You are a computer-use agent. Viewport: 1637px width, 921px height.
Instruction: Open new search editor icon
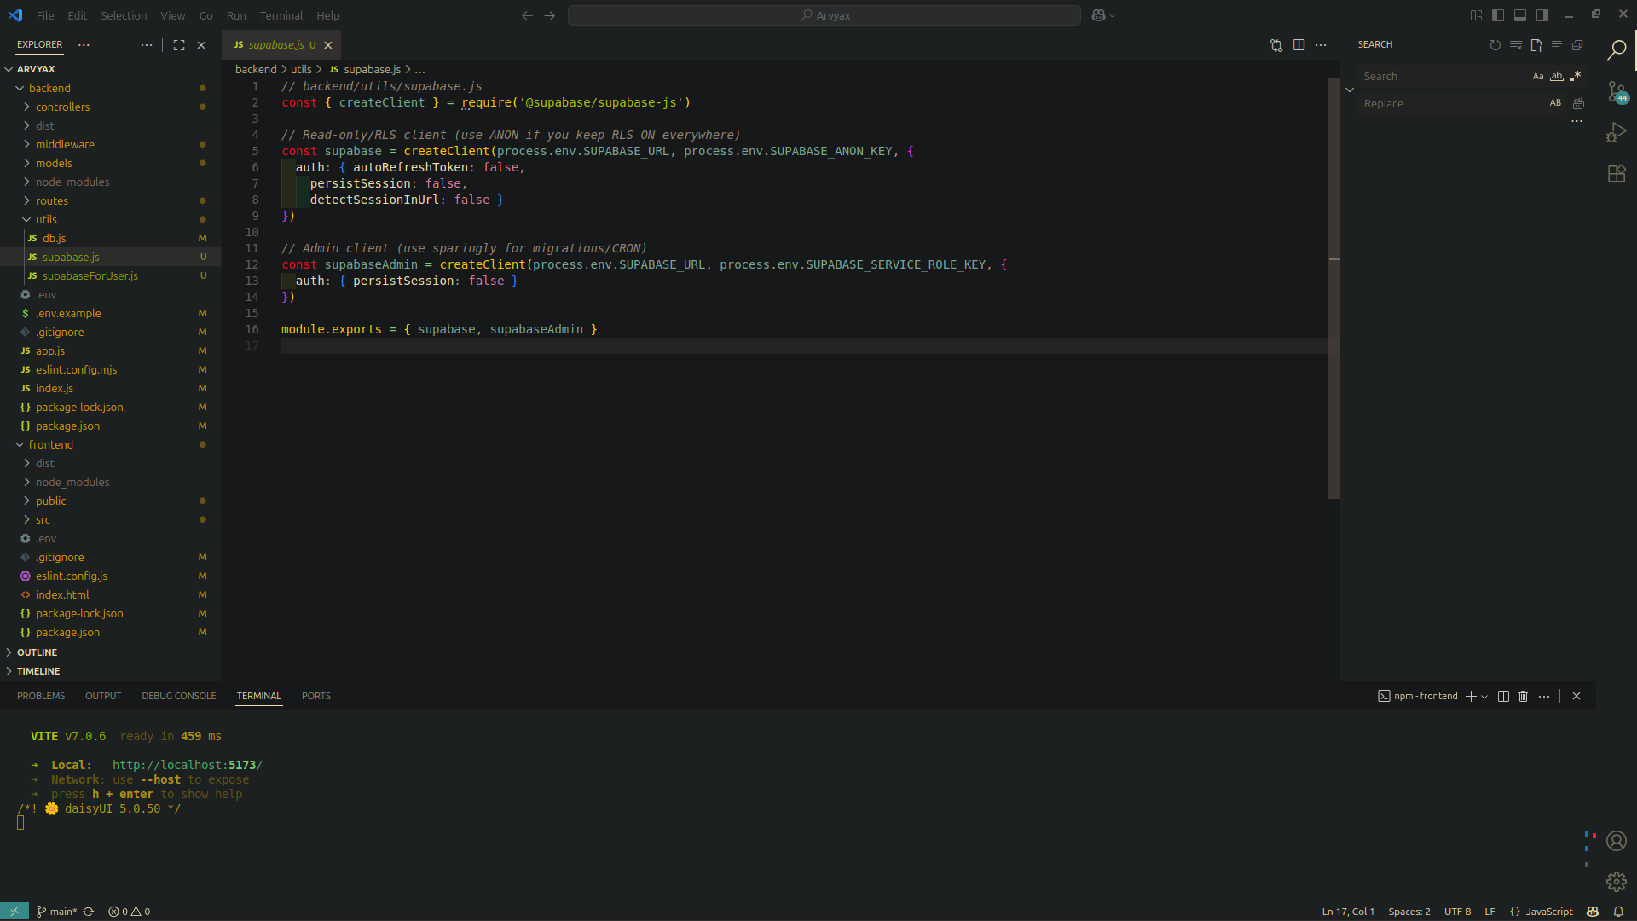point(1536,45)
